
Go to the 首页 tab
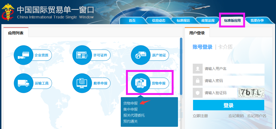point(132,21)
